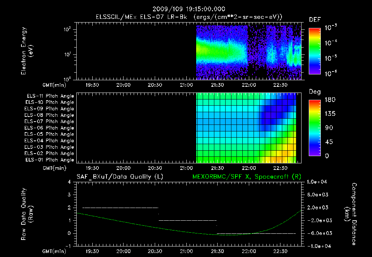Viewport: 372px width, 257px height.
Task: Select the ELS-10 Pitch Angle row label
Action: click(x=50, y=102)
